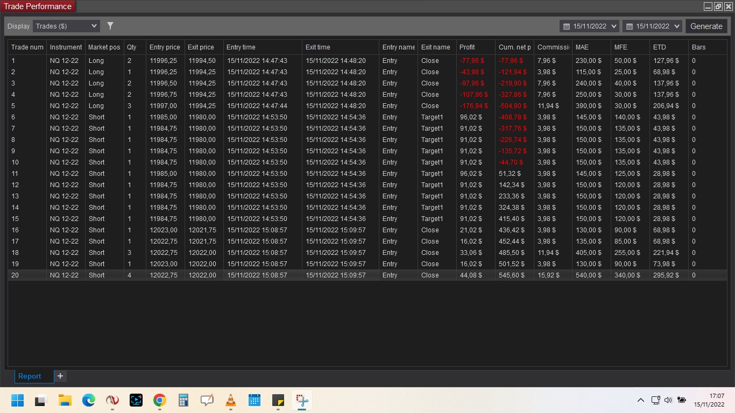Image resolution: width=735 pixels, height=413 pixels.
Task: Click the MAE value 390,00 $
Action: click(589, 106)
